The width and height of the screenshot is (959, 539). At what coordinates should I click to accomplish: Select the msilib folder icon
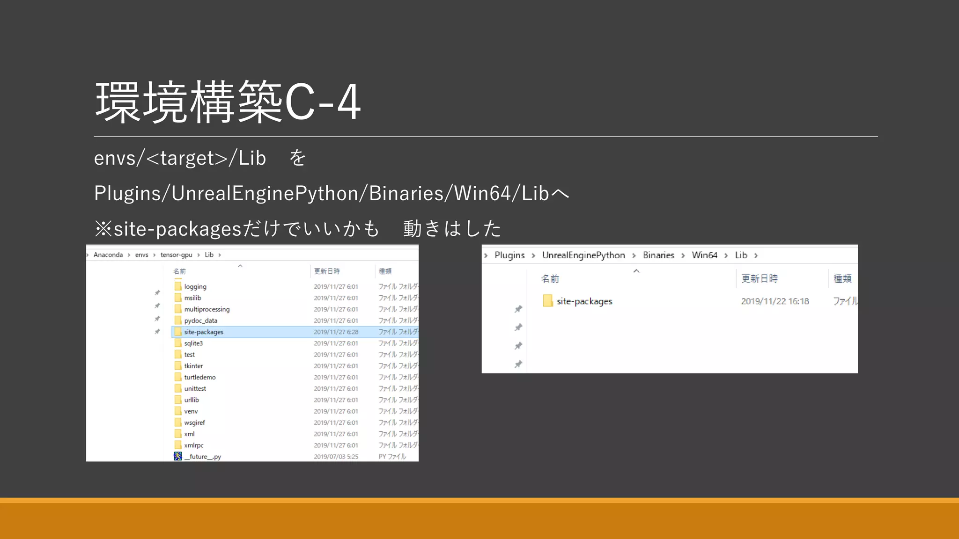[178, 298]
